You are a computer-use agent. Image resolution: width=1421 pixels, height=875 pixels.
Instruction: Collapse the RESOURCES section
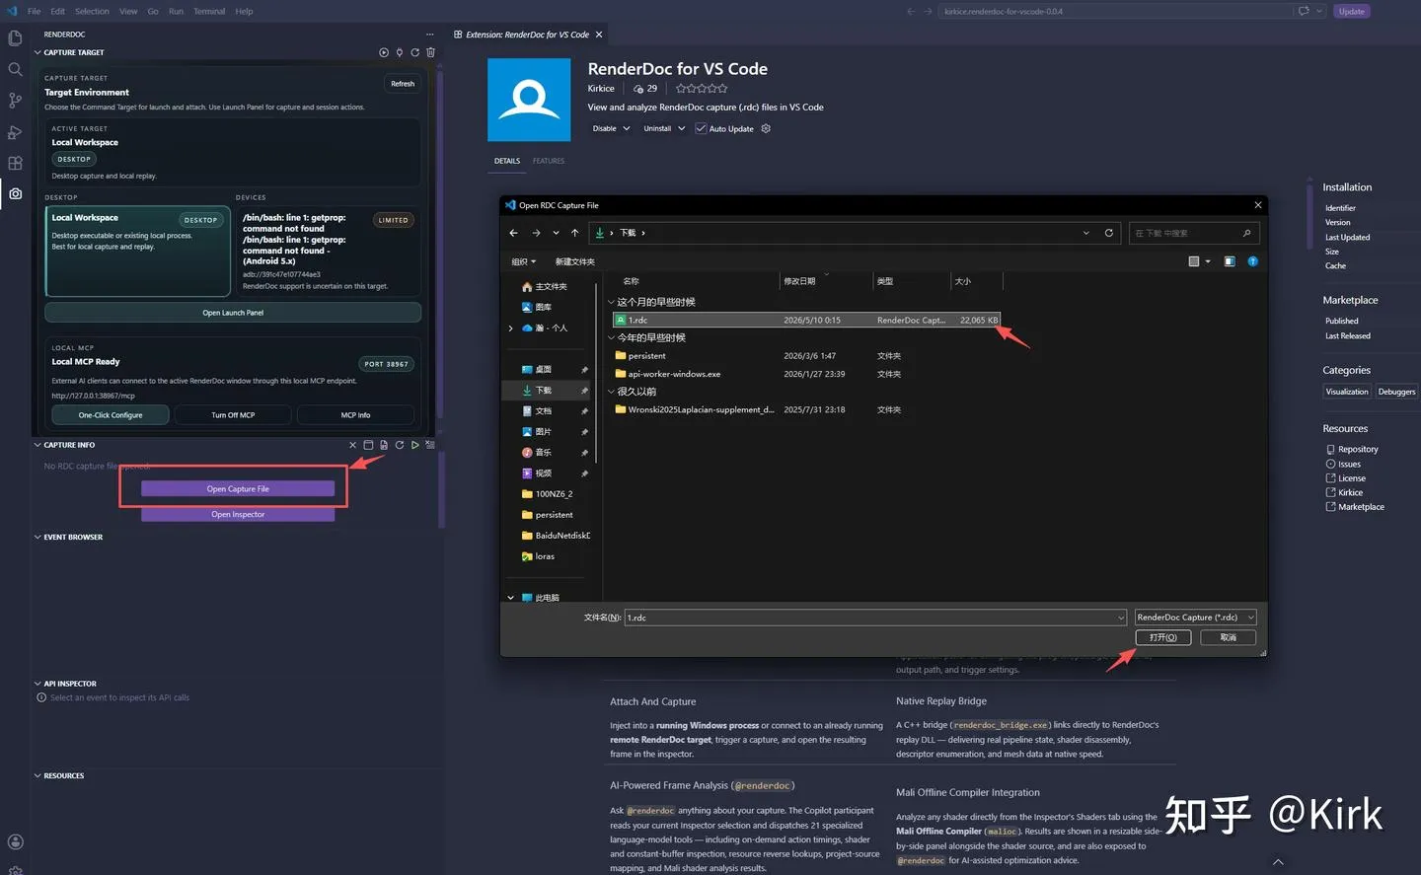point(37,775)
